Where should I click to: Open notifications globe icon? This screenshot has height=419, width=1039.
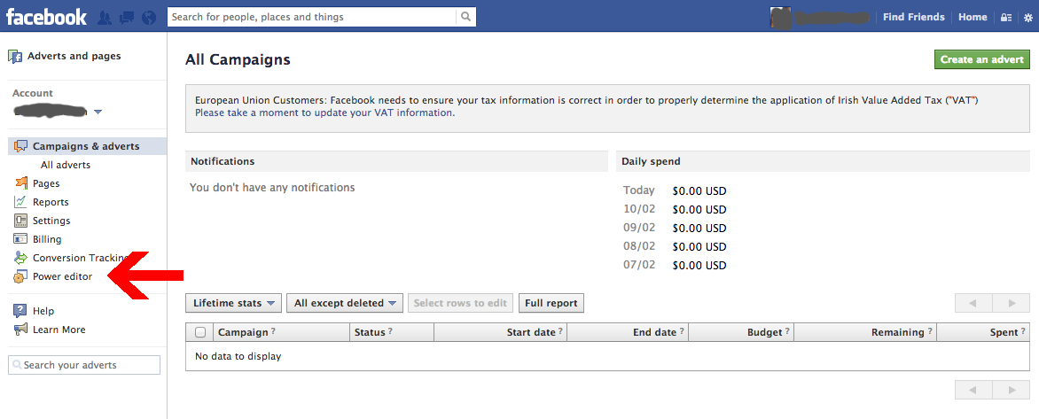tap(149, 18)
